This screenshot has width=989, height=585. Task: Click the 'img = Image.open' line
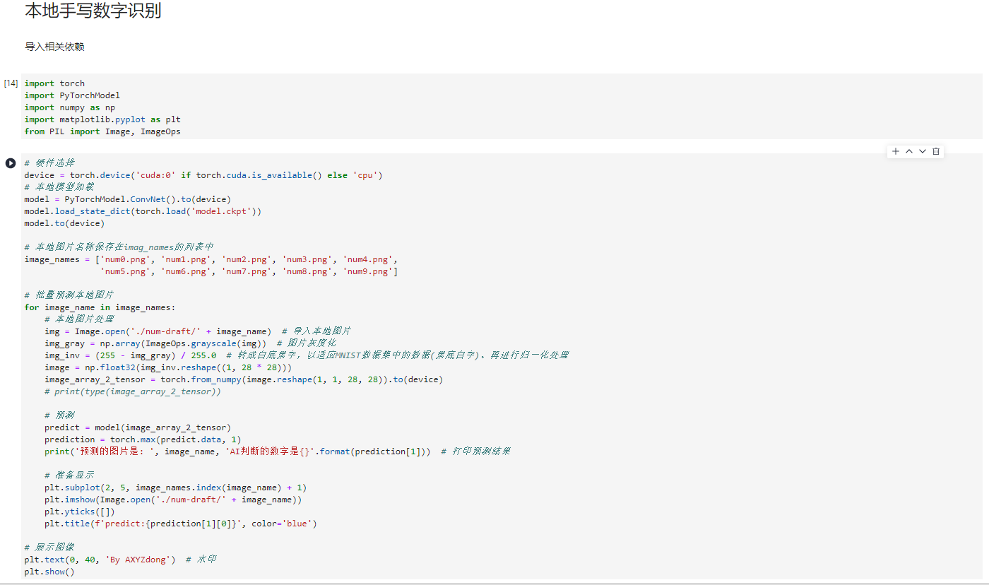[x=198, y=331]
